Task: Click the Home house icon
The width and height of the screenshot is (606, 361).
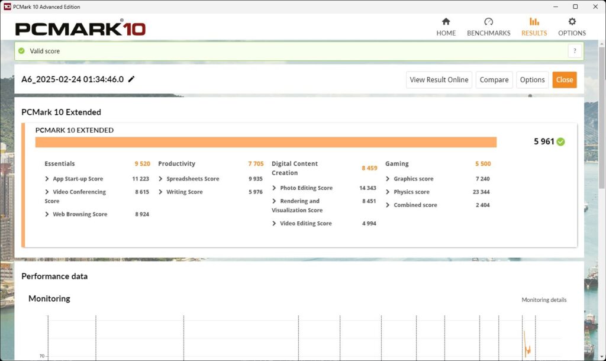Action: pos(446,22)
